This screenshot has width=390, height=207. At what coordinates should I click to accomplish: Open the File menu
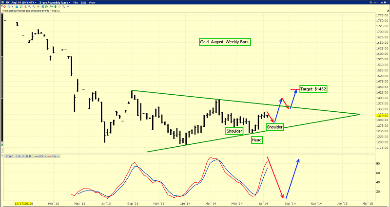click(75, 2)
